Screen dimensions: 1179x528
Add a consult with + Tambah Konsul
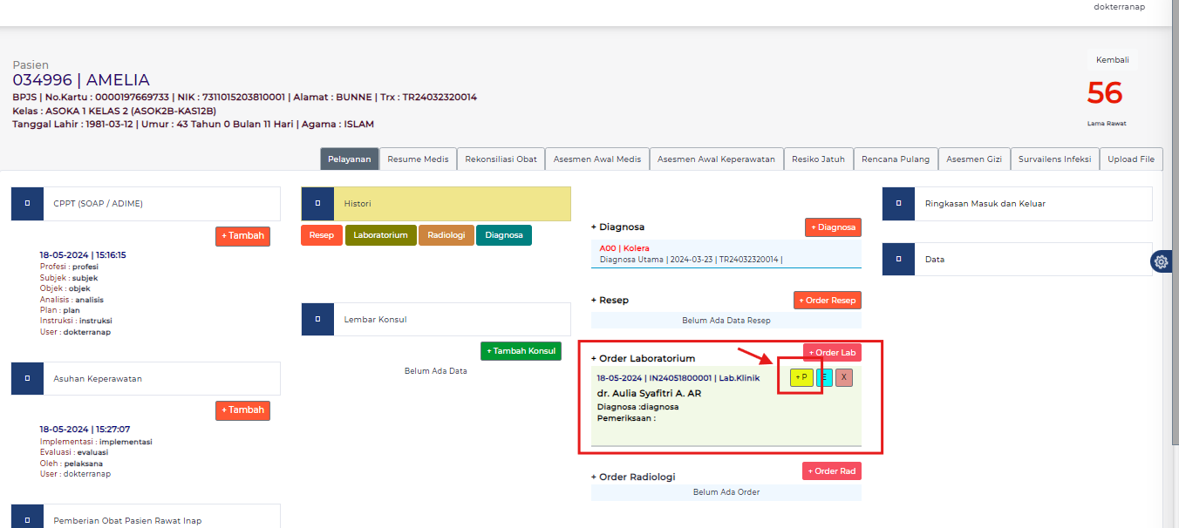(521, 351)
